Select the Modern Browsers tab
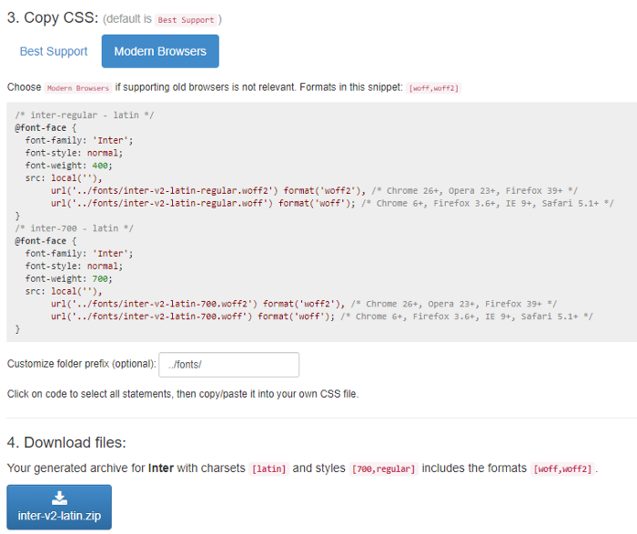Screen dimensions: 637x534 [x=160, y=51]
